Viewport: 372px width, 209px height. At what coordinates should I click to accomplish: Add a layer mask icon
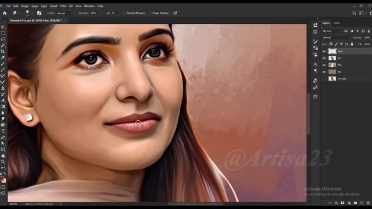point(342,203)
